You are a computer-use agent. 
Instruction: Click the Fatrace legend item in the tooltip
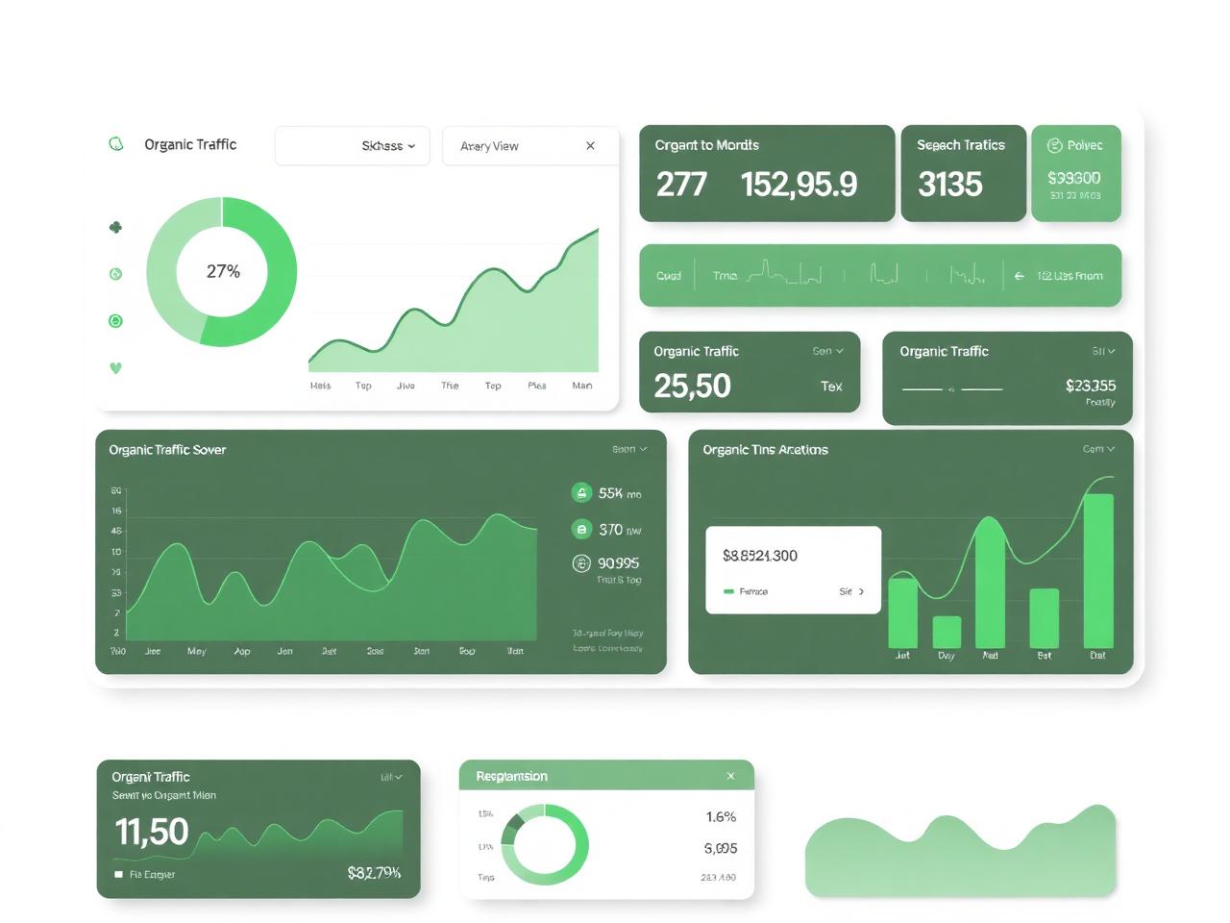click(x=746, y=591)
